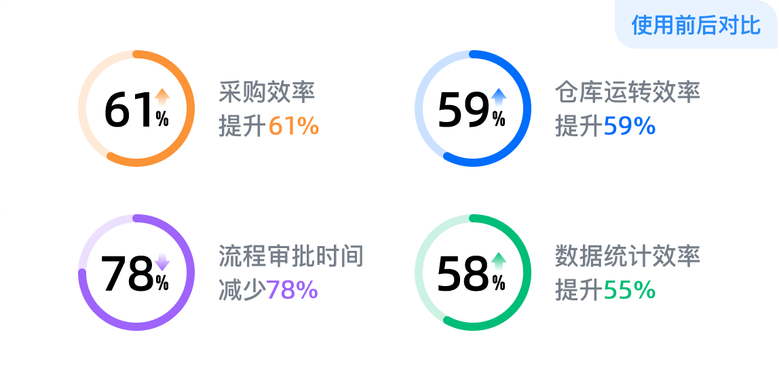Click the orange circular progress ring
Screen dimensions: 779x381
[136, 108]
